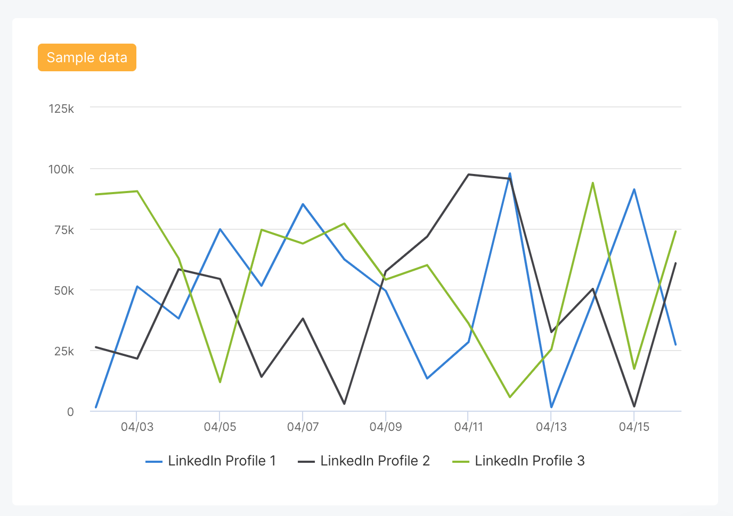Click the 100k axis label
Screen dimensions: 733x516
coord(62,169)
